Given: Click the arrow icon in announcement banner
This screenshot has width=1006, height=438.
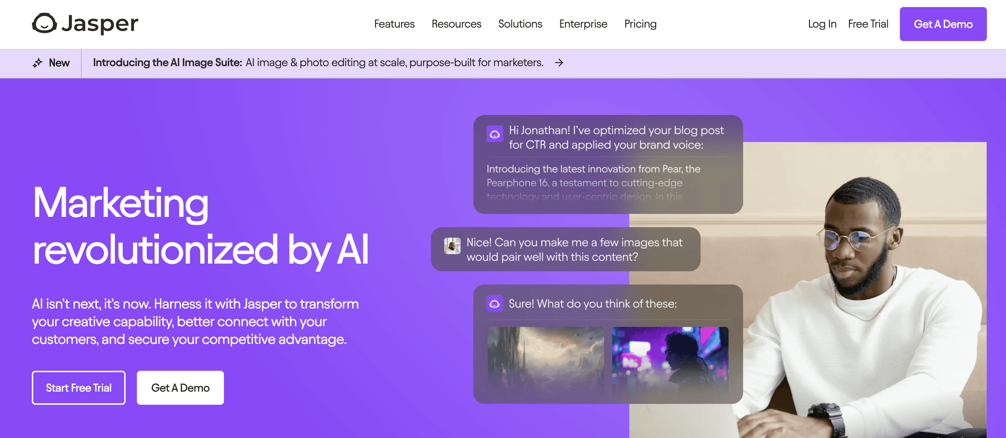Looking at the screenshot, I should click(559, 63).
